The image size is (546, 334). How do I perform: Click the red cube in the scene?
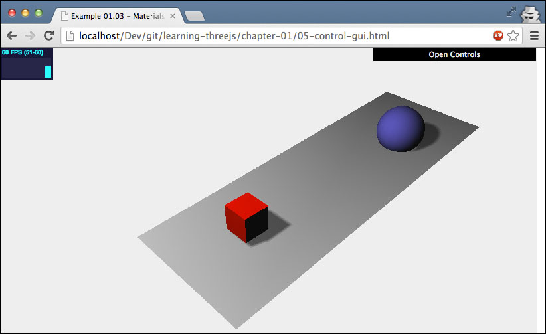(246, 217)
